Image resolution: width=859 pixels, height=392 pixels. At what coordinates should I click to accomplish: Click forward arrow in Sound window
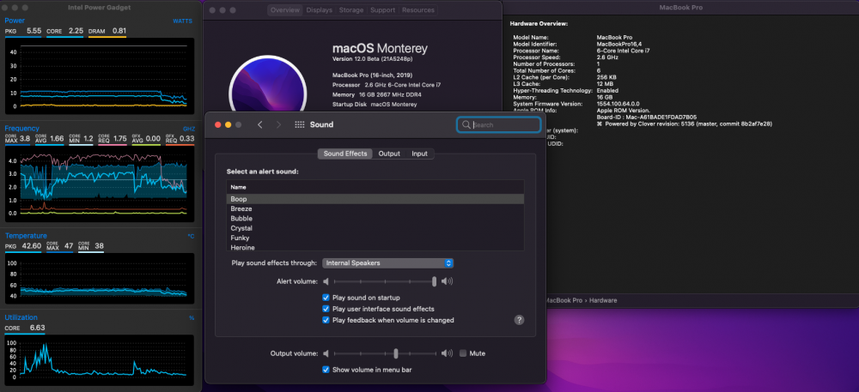point(279,124)
